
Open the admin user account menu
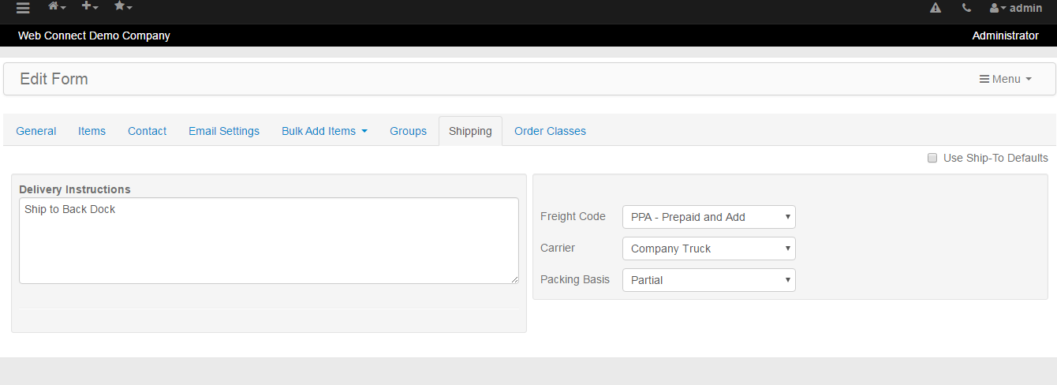coord(1015,8)
